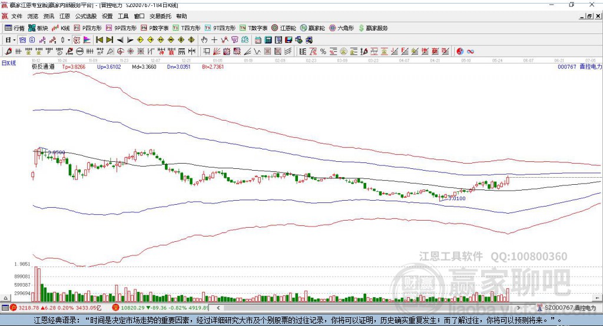Viewport: 603px width, 326px height.
Task: Open the 交易委托 menu
Action: [160, 16]
